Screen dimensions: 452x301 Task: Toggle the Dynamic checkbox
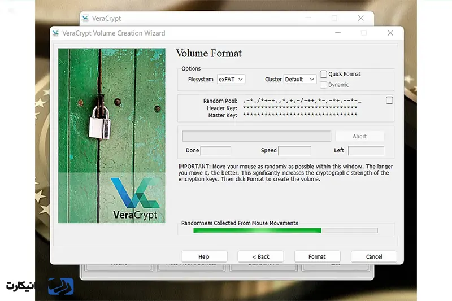pos(323,85)
